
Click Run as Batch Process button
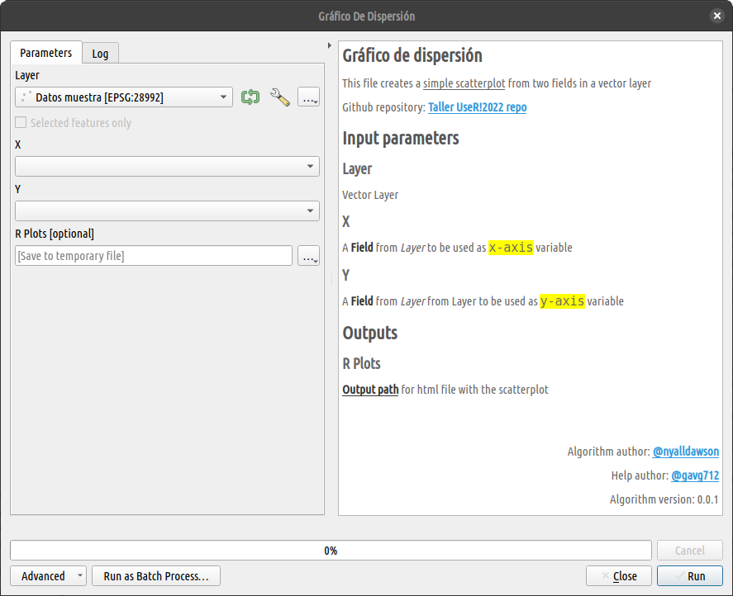point(156,576)
